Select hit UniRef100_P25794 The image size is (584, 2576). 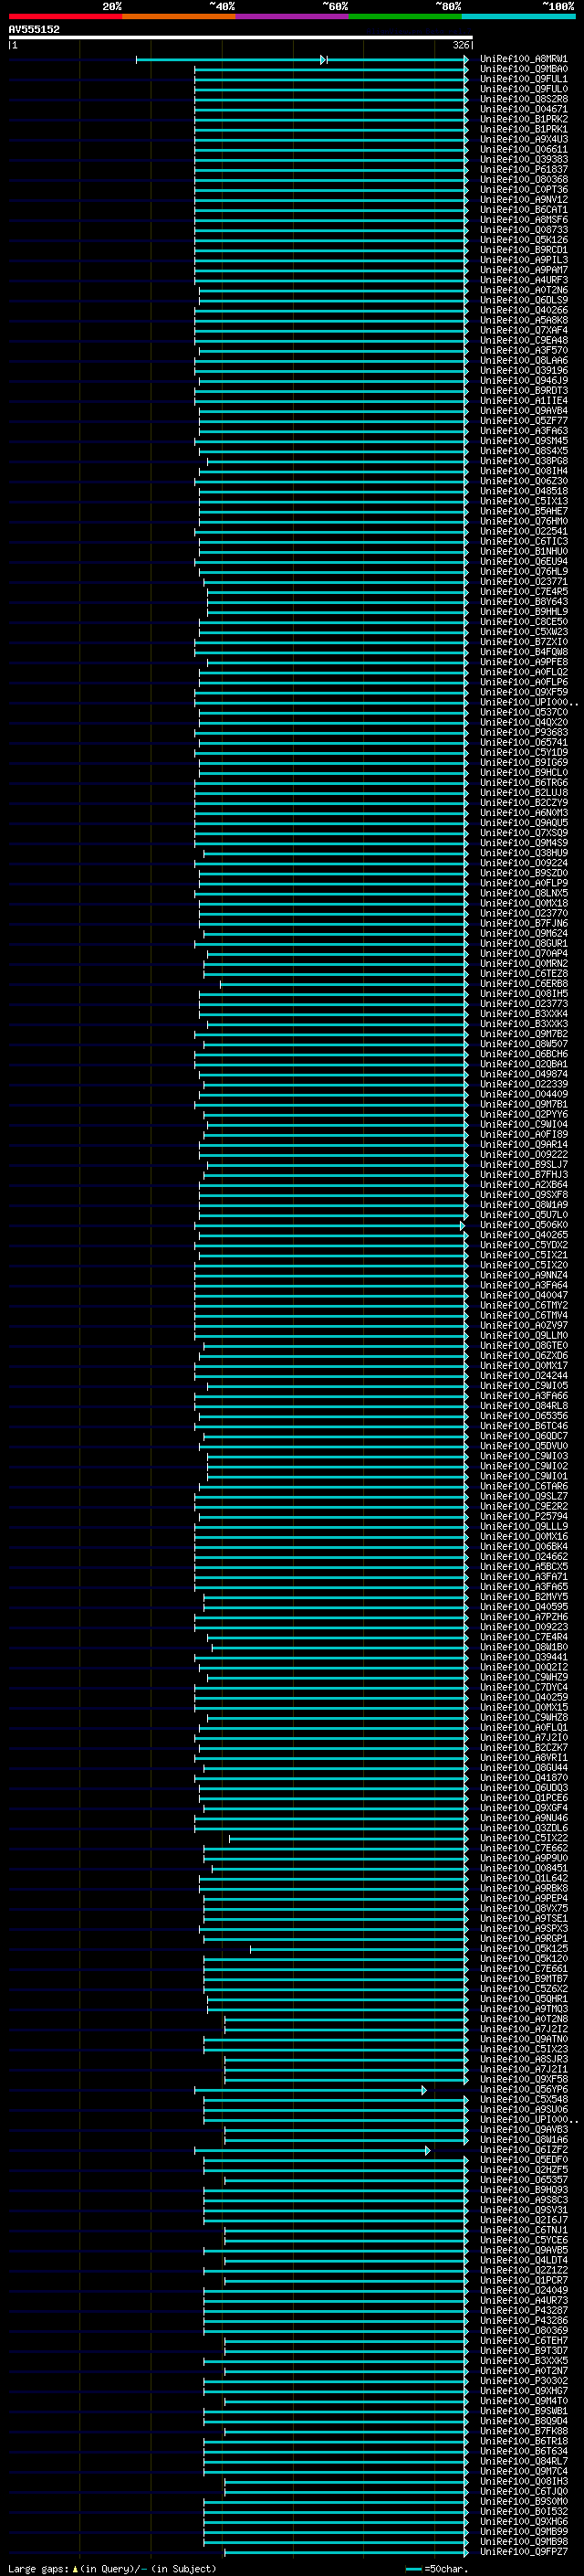click(x=524, y=1517)
